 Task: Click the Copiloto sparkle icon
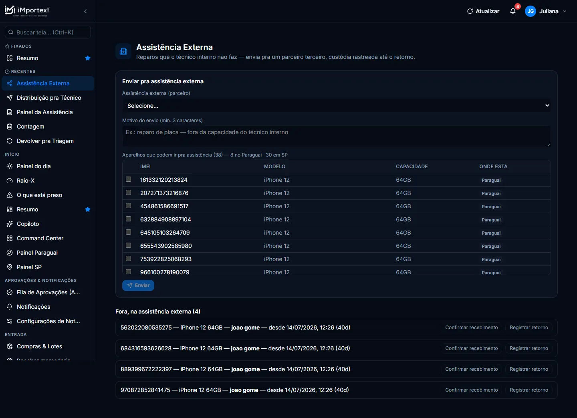pos(10,224)
